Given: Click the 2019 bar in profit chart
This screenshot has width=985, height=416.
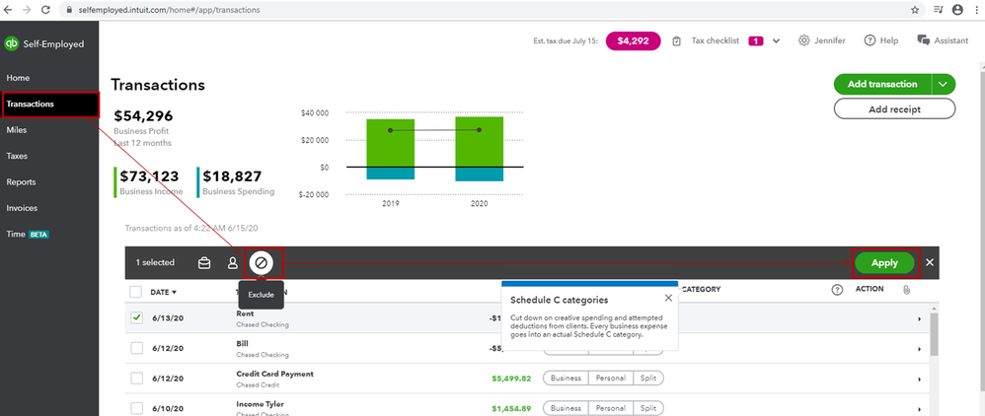Looking at the screenshot, I should tap(390, 149).
